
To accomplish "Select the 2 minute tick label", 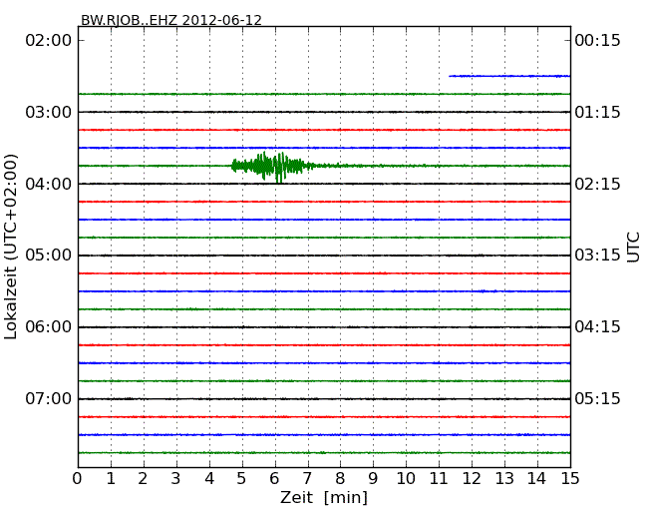I will [x=143, y=479].
